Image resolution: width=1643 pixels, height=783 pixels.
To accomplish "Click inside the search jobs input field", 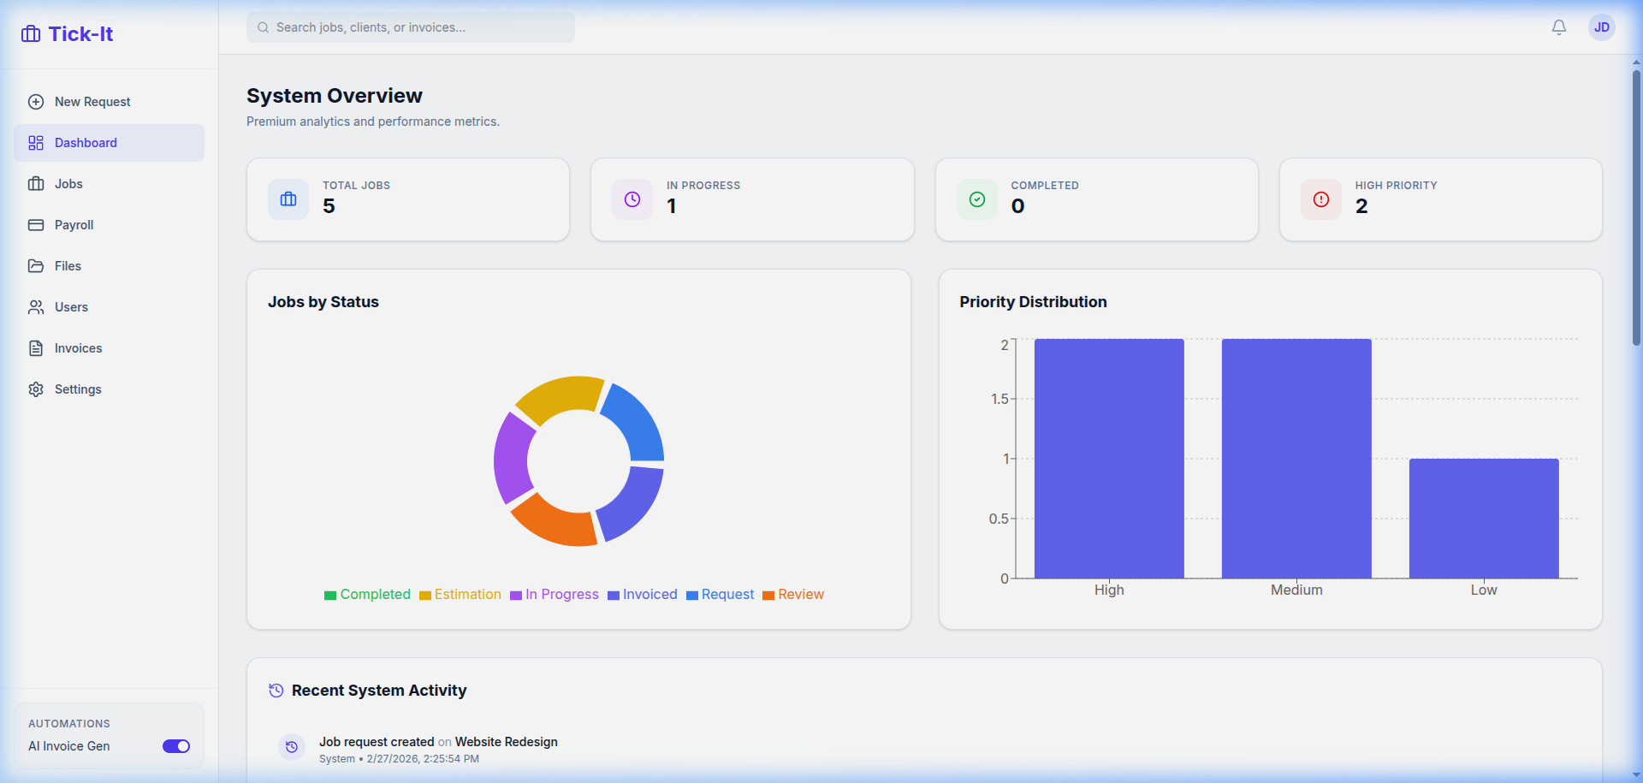I will point(409,27).
